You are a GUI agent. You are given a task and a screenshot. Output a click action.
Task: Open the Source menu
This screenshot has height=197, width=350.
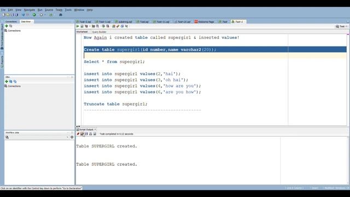[x=49, y=10]
